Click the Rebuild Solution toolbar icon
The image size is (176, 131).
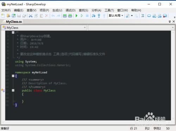click(70, 16)
